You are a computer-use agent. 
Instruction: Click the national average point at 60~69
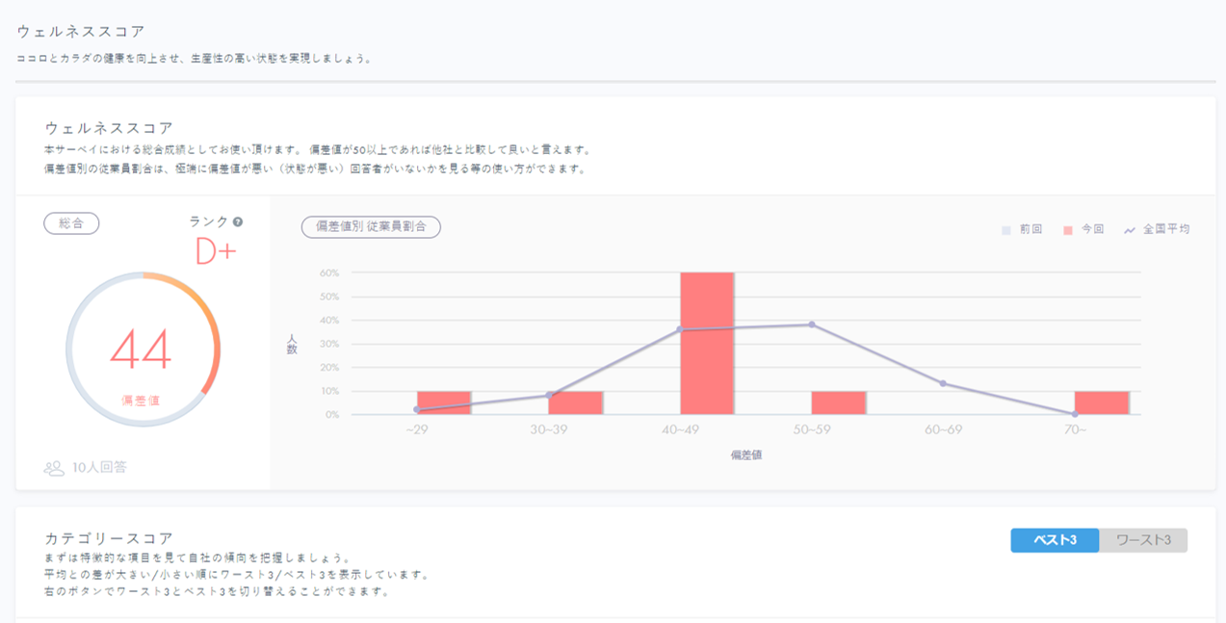(x=943, y=383)
